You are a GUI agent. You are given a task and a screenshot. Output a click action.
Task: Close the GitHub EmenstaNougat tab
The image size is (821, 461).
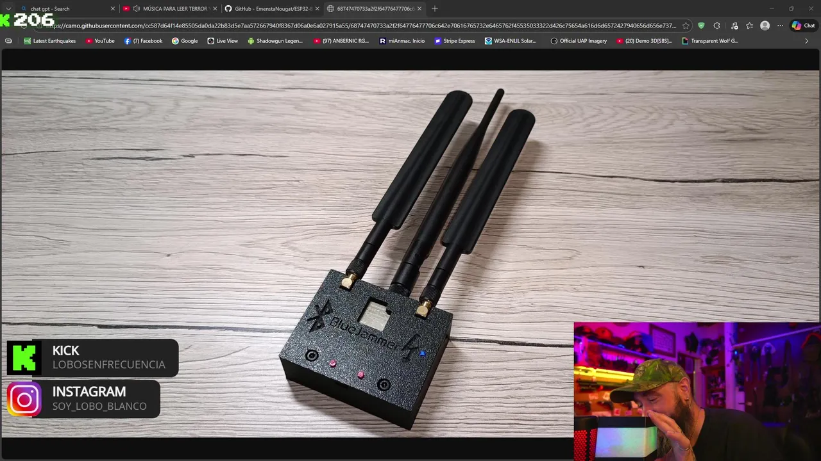click(x=317, y=9)
